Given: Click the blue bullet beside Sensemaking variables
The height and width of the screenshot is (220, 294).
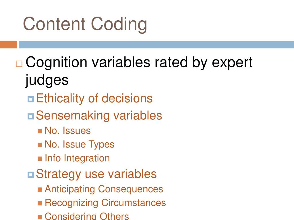Looking at the screenshot, I should (31, 116).
